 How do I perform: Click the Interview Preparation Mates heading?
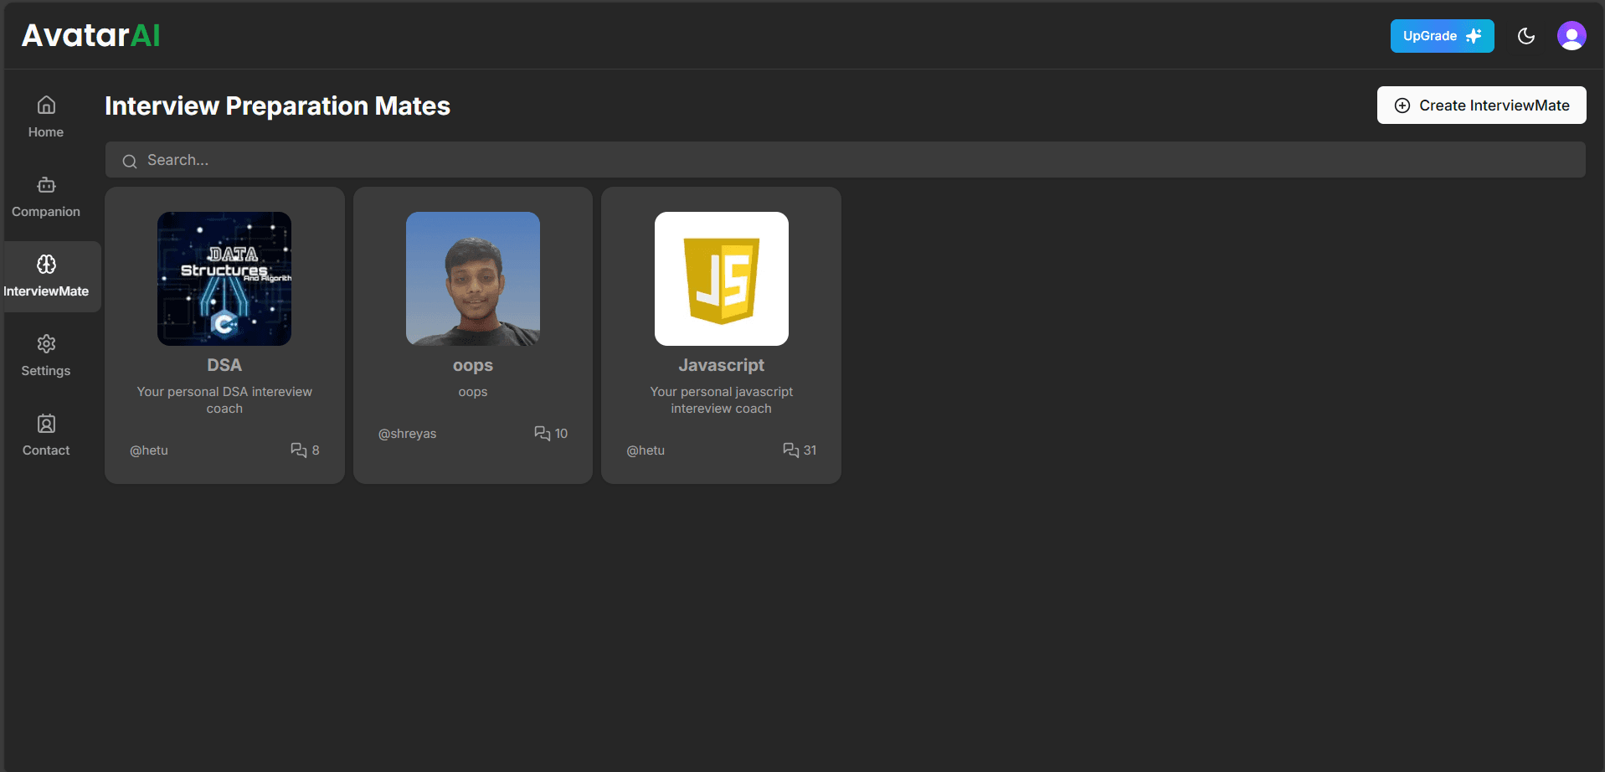[x=277, y=106]
